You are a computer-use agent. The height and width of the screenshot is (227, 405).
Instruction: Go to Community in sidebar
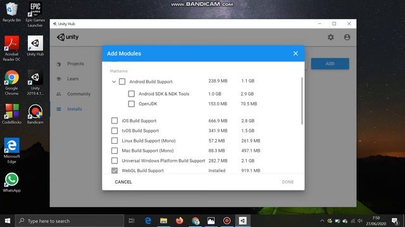click(x=78, y=94)
